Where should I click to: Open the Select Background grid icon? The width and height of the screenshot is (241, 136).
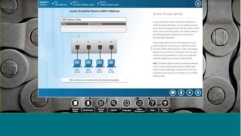tap(139, 103)
